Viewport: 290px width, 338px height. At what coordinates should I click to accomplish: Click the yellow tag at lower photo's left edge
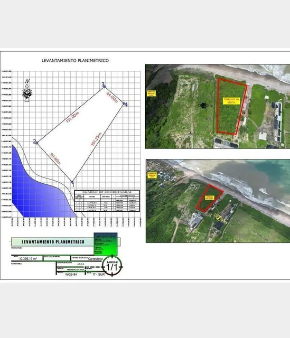coord(152,175)
